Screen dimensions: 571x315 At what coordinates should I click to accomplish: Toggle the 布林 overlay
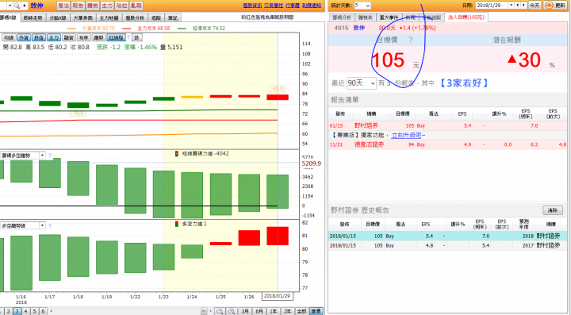(84, 37)
